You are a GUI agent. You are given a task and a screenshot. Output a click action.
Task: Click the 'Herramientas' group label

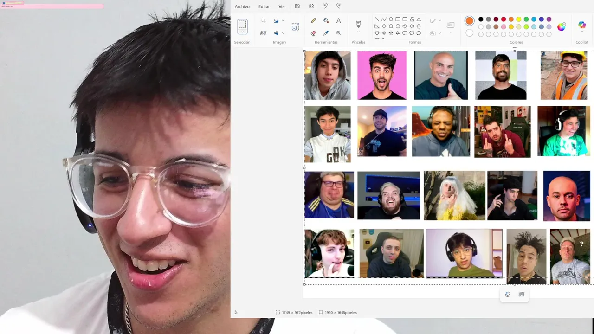[326, 42]
